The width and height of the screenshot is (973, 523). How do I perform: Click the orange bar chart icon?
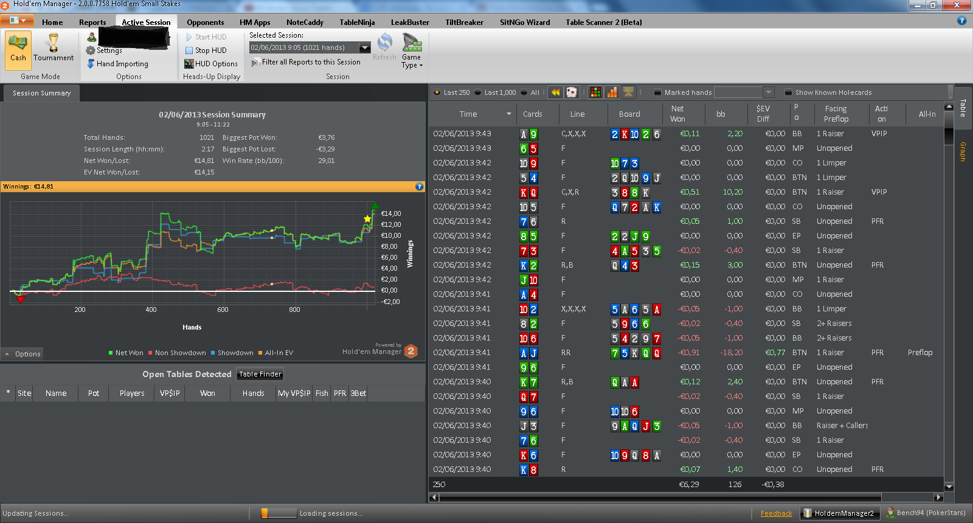click(612, 92)
